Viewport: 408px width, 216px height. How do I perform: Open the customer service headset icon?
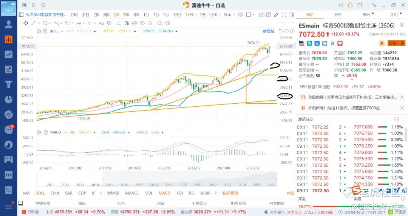click(341, 5)
